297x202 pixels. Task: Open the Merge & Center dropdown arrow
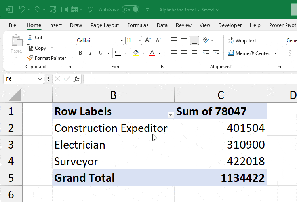coord(275,53)
